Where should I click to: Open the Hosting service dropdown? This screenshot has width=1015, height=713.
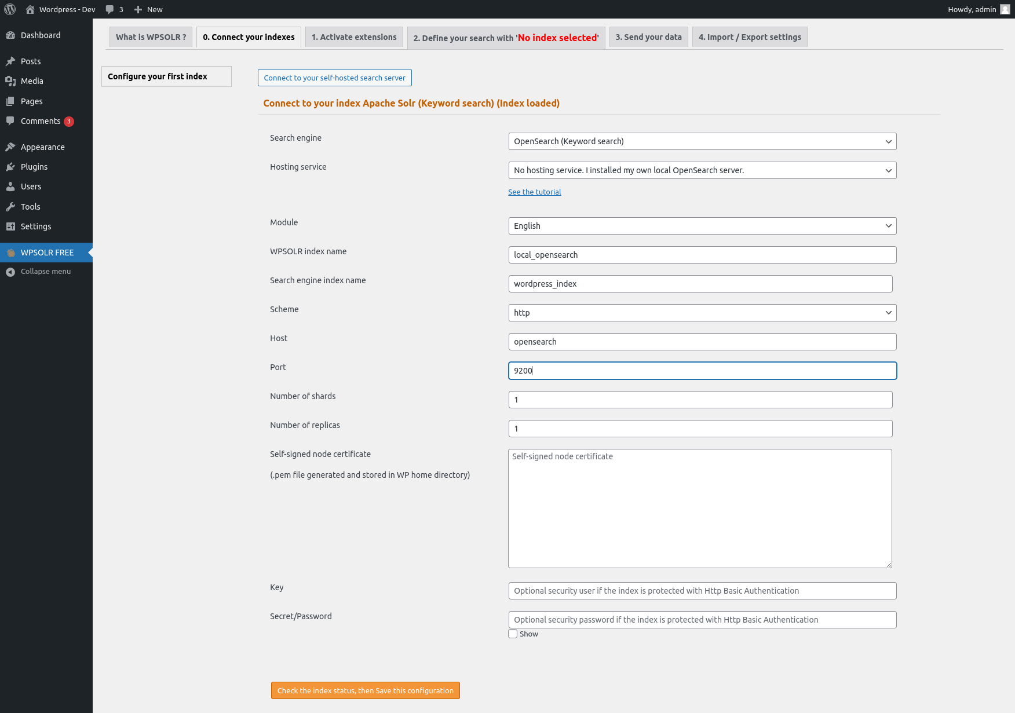click(702, 170)
